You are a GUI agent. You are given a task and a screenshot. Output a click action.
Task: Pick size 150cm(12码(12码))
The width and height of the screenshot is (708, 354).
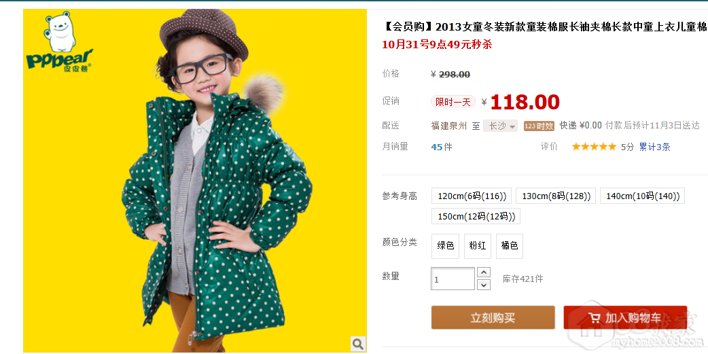click(x=476, y=216)
